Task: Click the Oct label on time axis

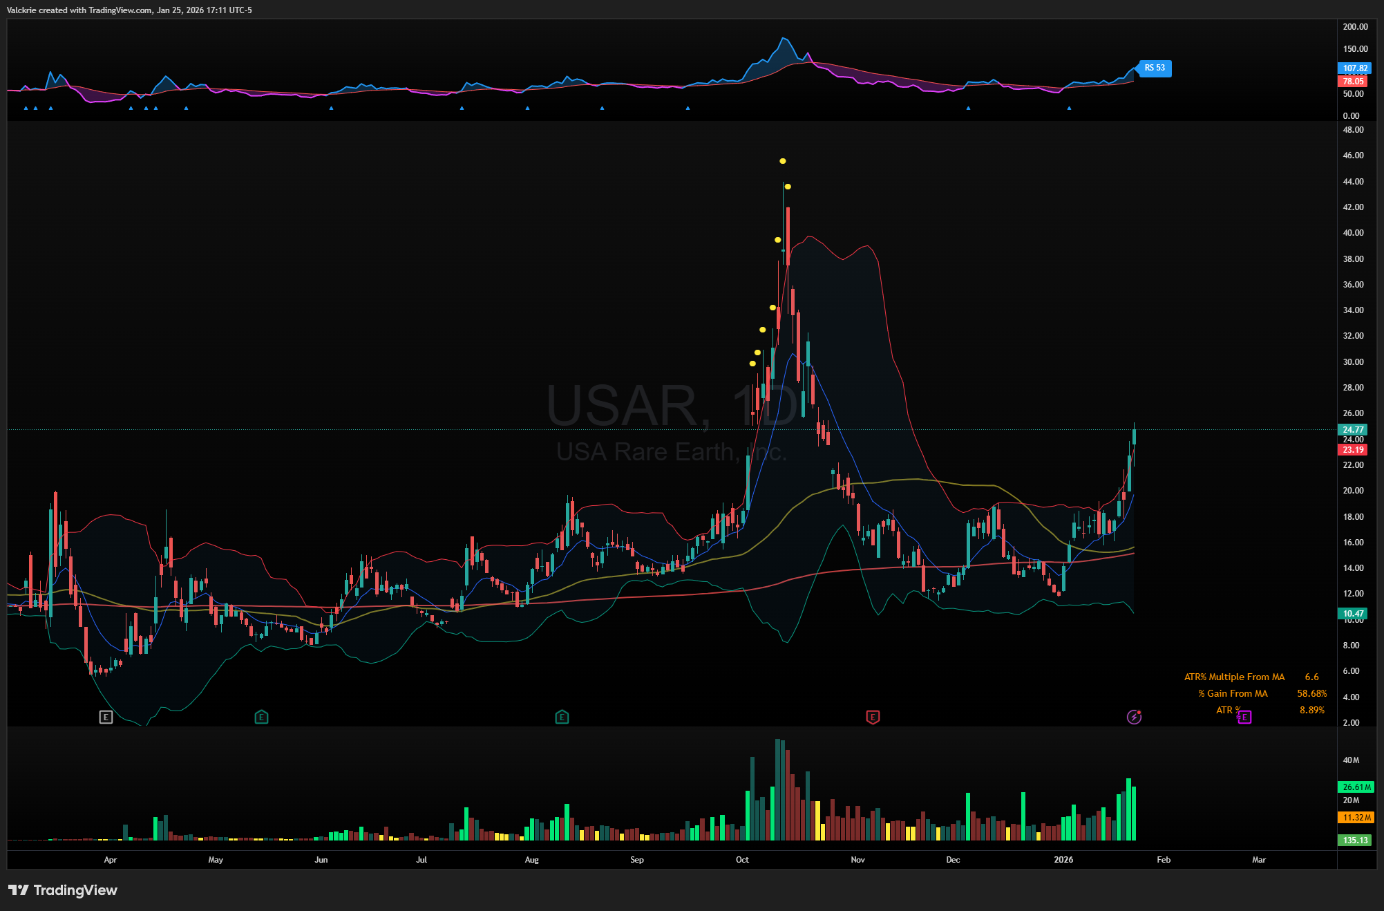Action: click(742, 860)
